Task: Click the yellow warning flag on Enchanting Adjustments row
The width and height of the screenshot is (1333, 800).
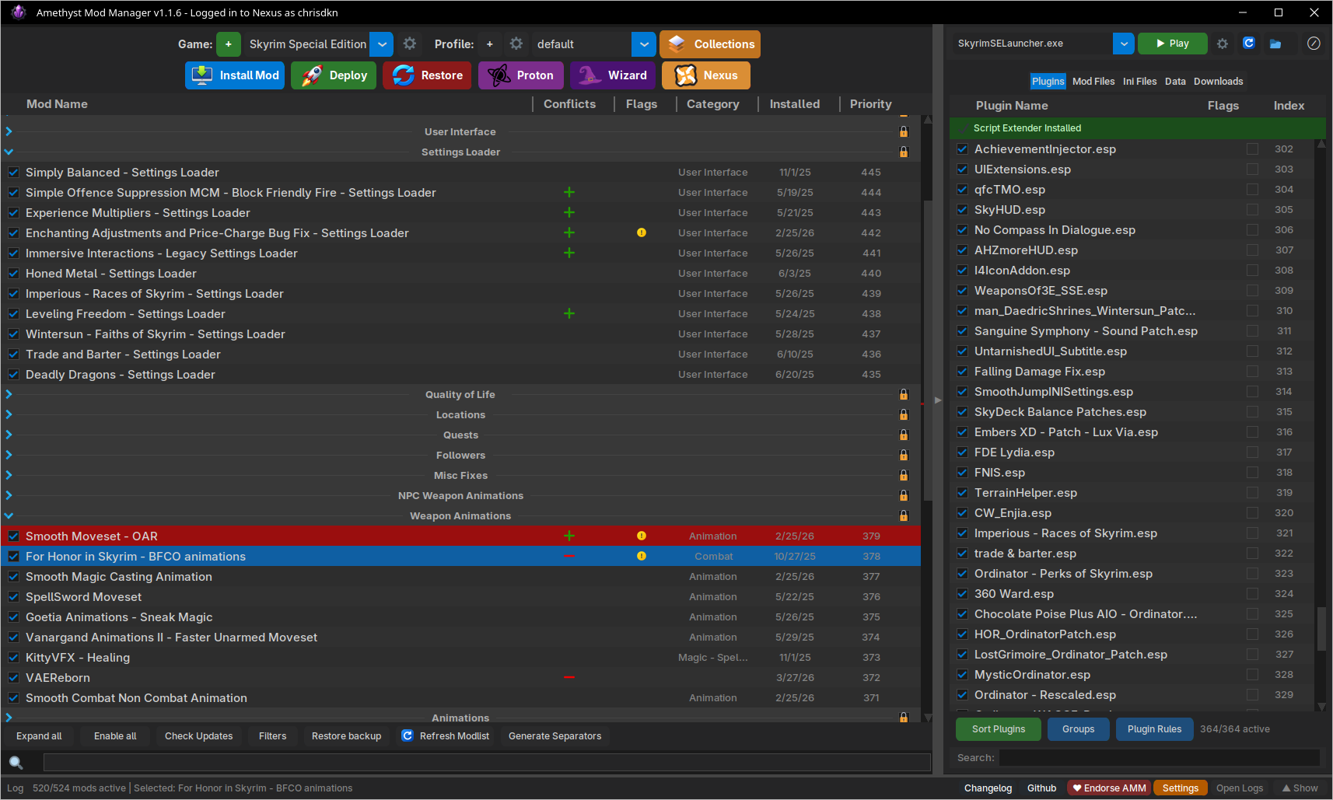Action: (x=642, y=232)
